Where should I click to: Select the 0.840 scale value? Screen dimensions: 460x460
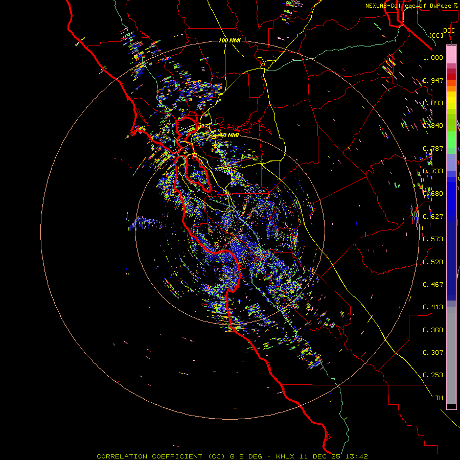pos(433,126)
